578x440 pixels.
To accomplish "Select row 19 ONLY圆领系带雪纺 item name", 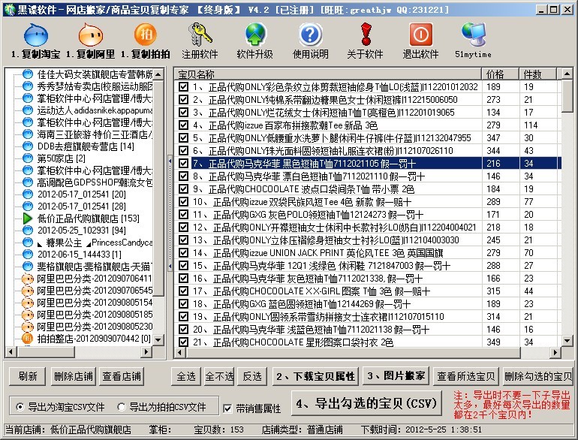I will point(318,316).
